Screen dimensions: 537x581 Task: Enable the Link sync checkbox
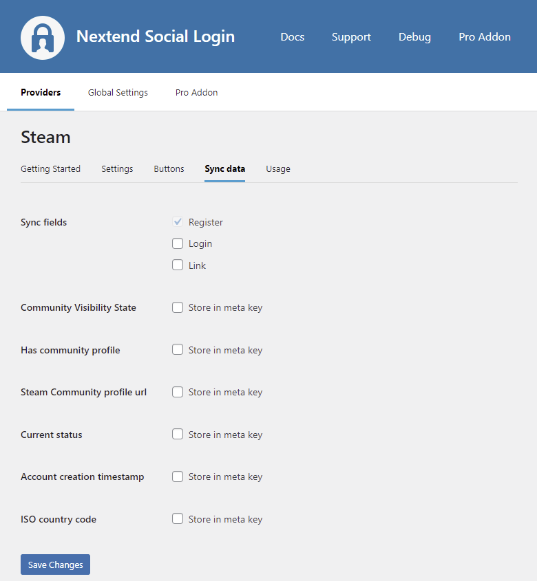[x=178, y=265]
